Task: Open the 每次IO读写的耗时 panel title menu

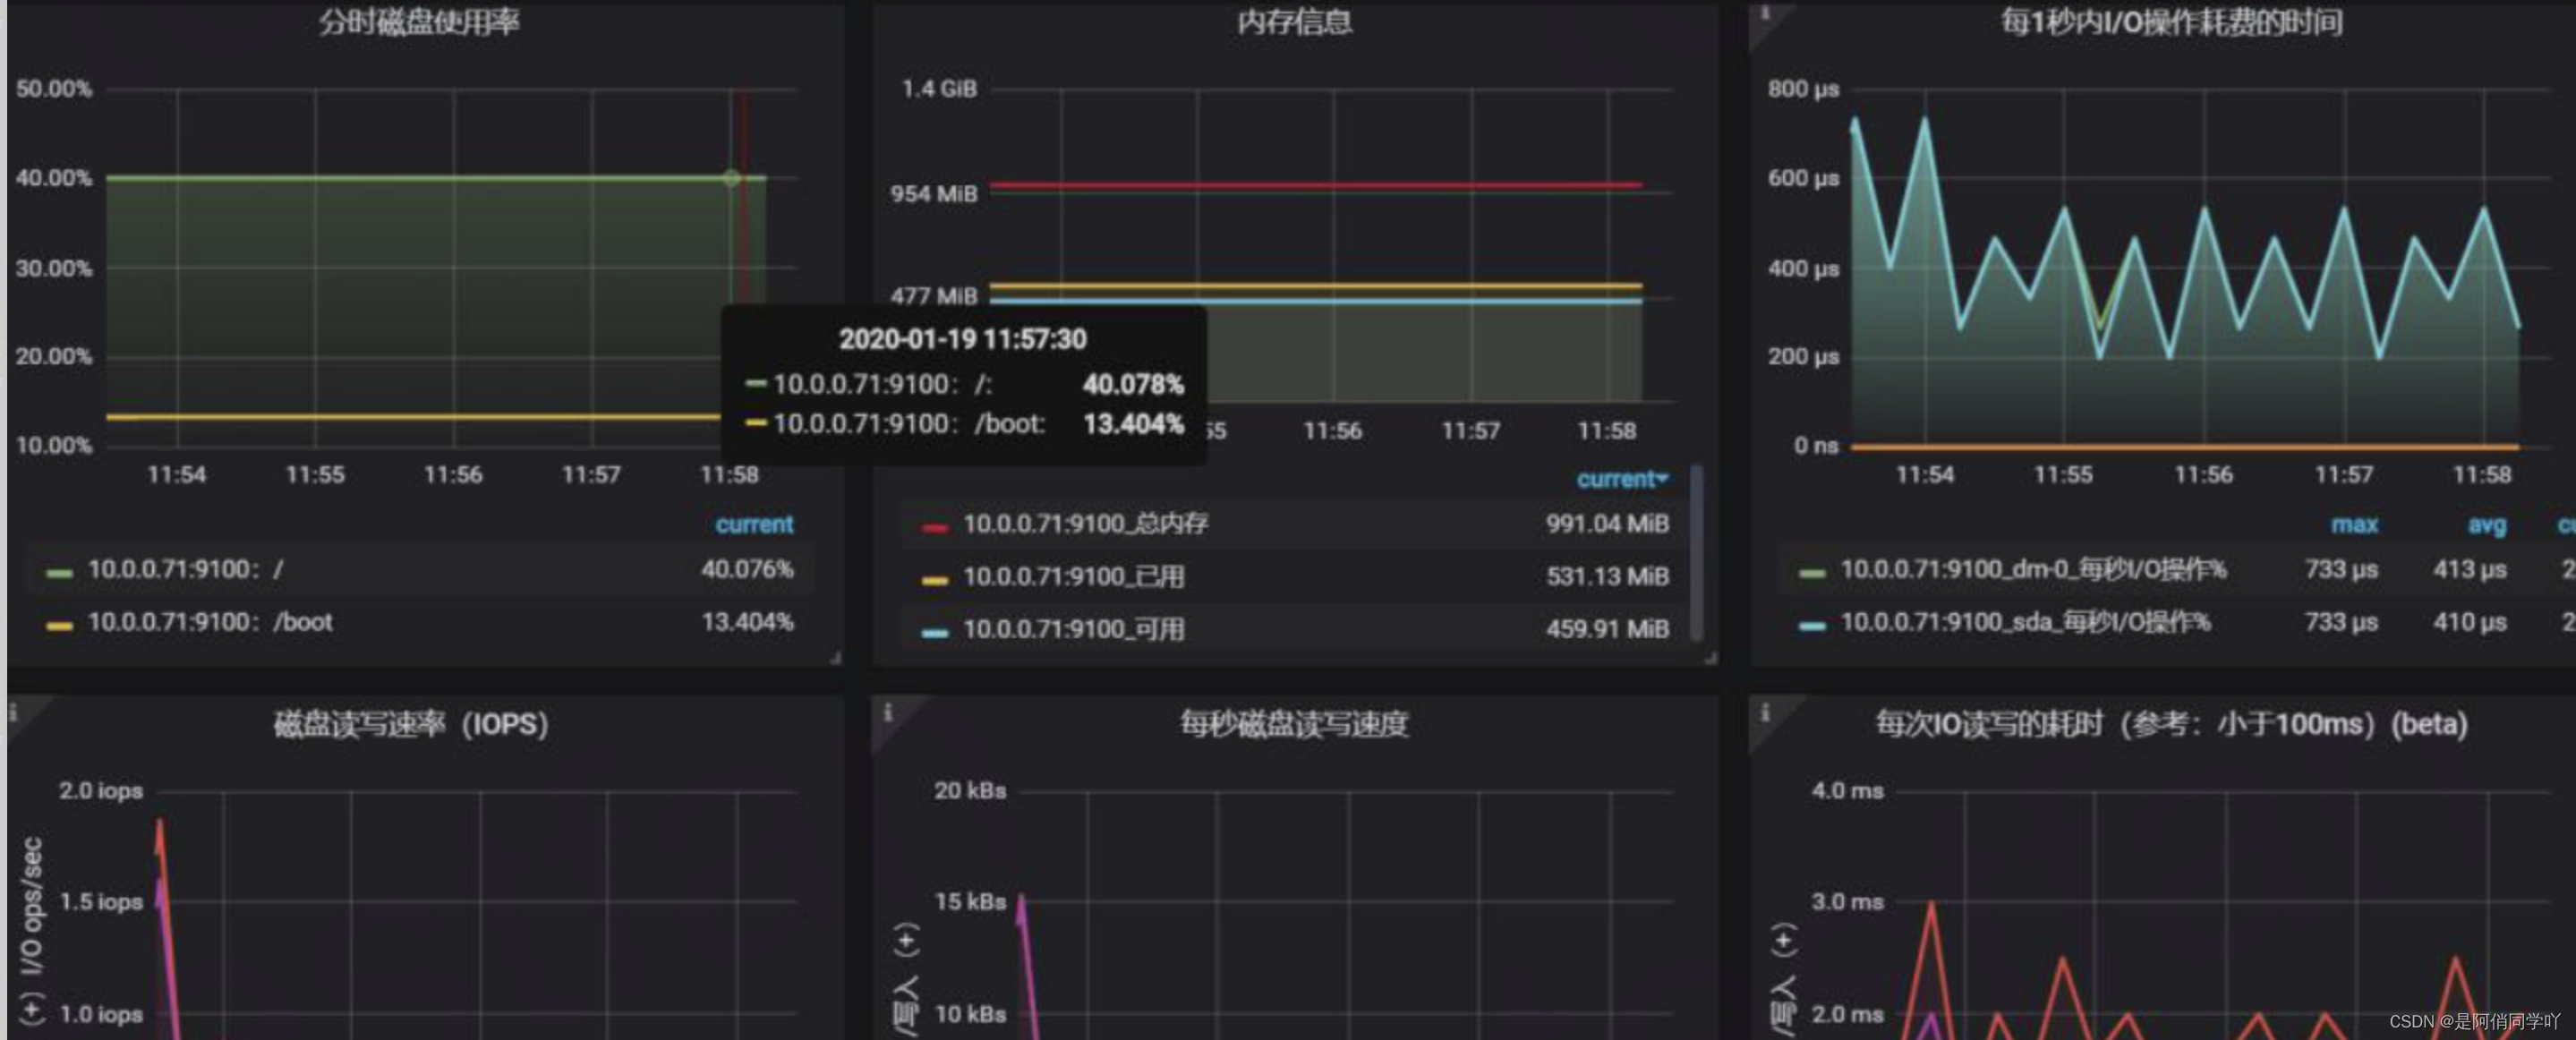Action: (2171, 724)
